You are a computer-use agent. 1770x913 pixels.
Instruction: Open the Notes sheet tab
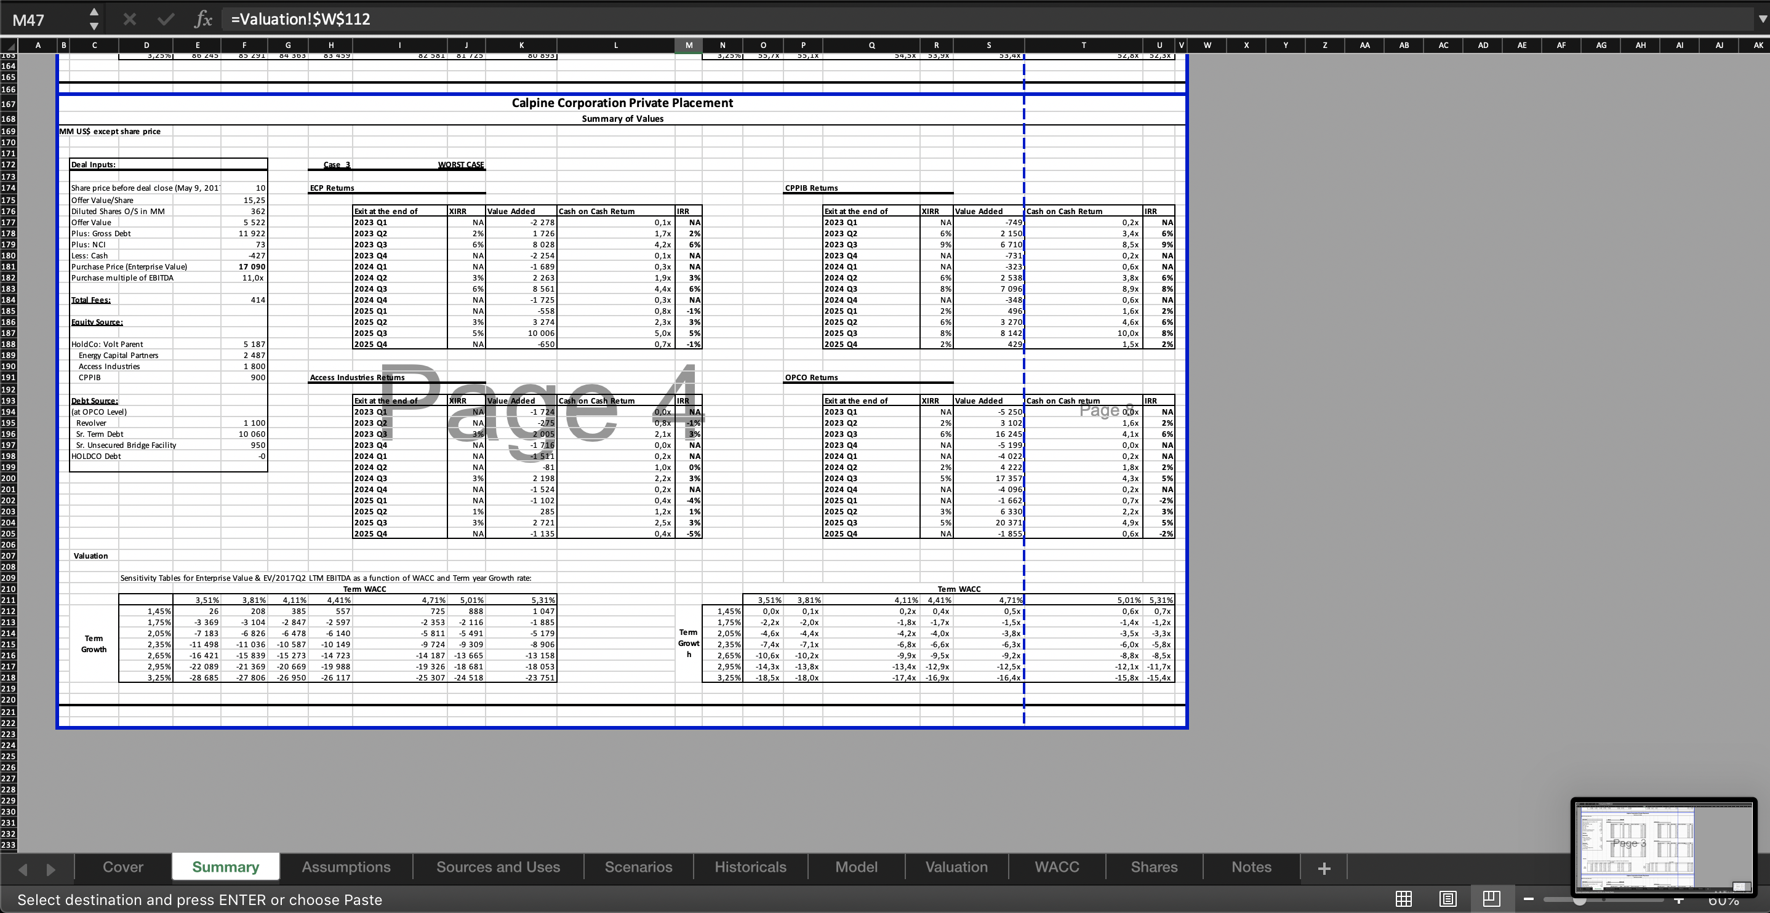click(x=1251, y=867)
